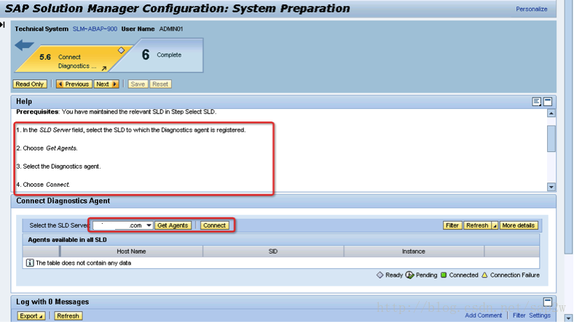Open the Personalize link
This screenshot has height=322, width=574.
[x=532, y=9]
